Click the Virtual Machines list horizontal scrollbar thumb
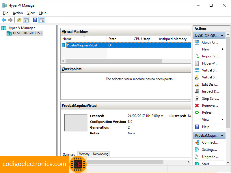231x173 pixels. click(114, 61)
